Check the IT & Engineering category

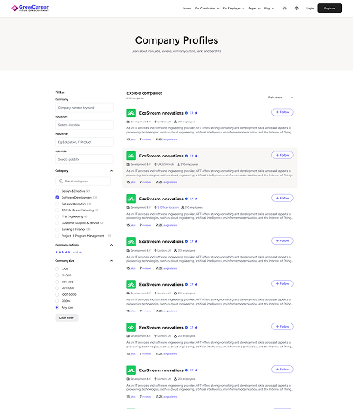tap(57, 216)
